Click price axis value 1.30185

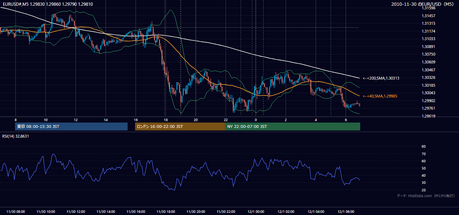(x=428, y=85)
